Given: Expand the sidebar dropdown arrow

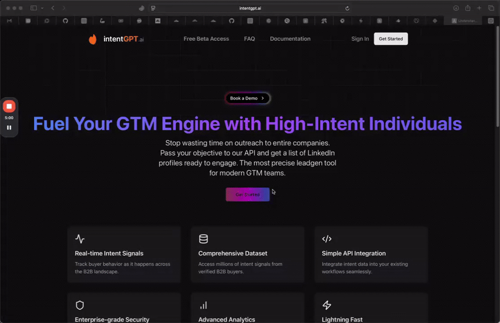Looking at the screenshot, I should pyautogui.click(x=42, y=8).
